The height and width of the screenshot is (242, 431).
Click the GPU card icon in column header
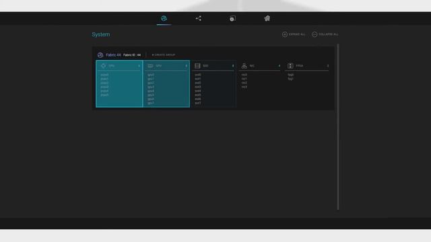[150, 66]
